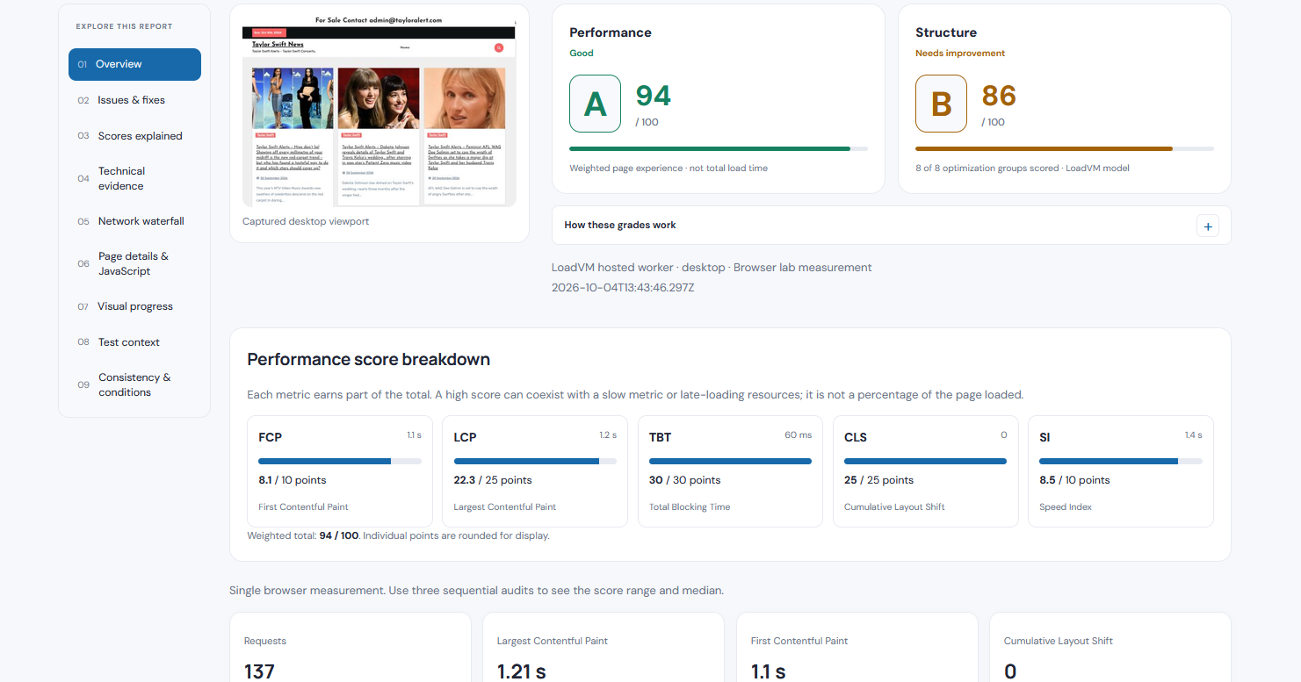Click the Performance score 94 value
The width and height of the screenshot is (1301, 682).
653,96
